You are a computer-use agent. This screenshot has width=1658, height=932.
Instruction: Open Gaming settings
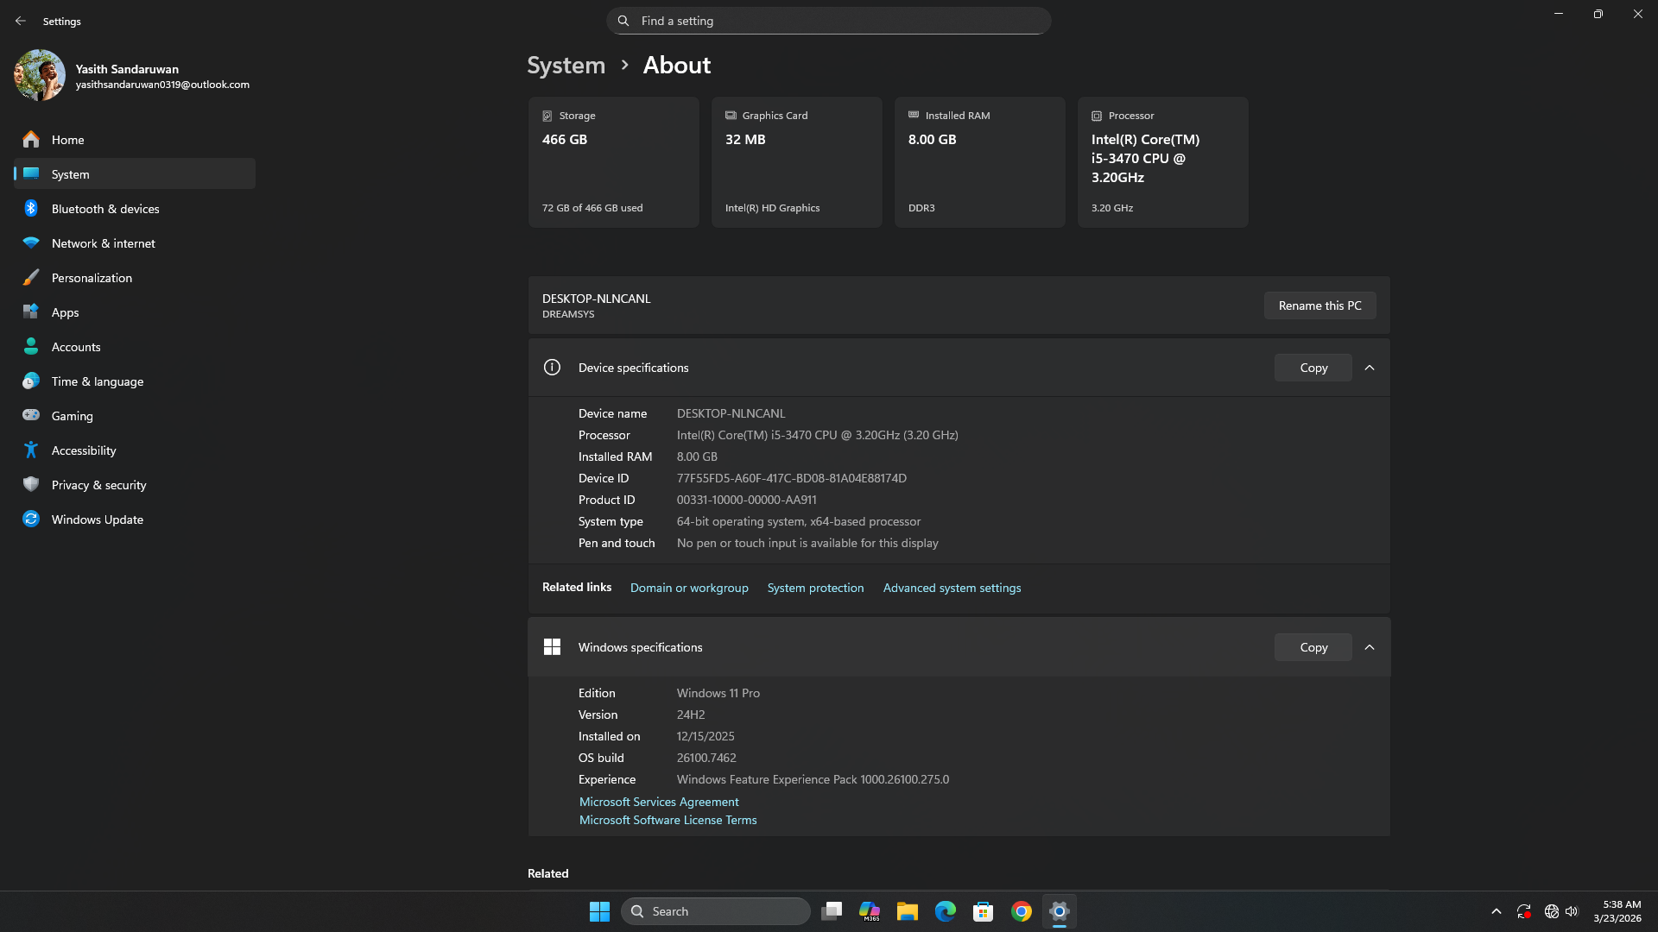pos(72,416)
